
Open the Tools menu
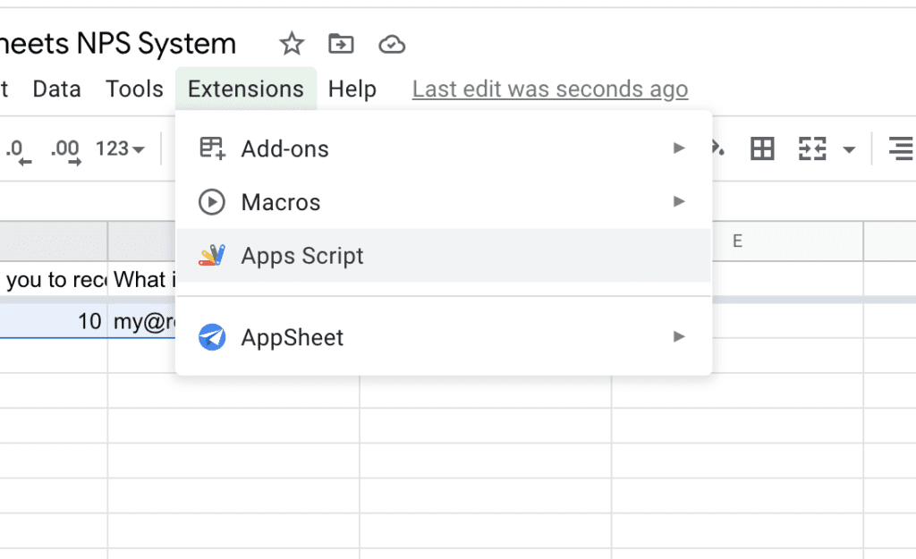click(x=134, y=89)
